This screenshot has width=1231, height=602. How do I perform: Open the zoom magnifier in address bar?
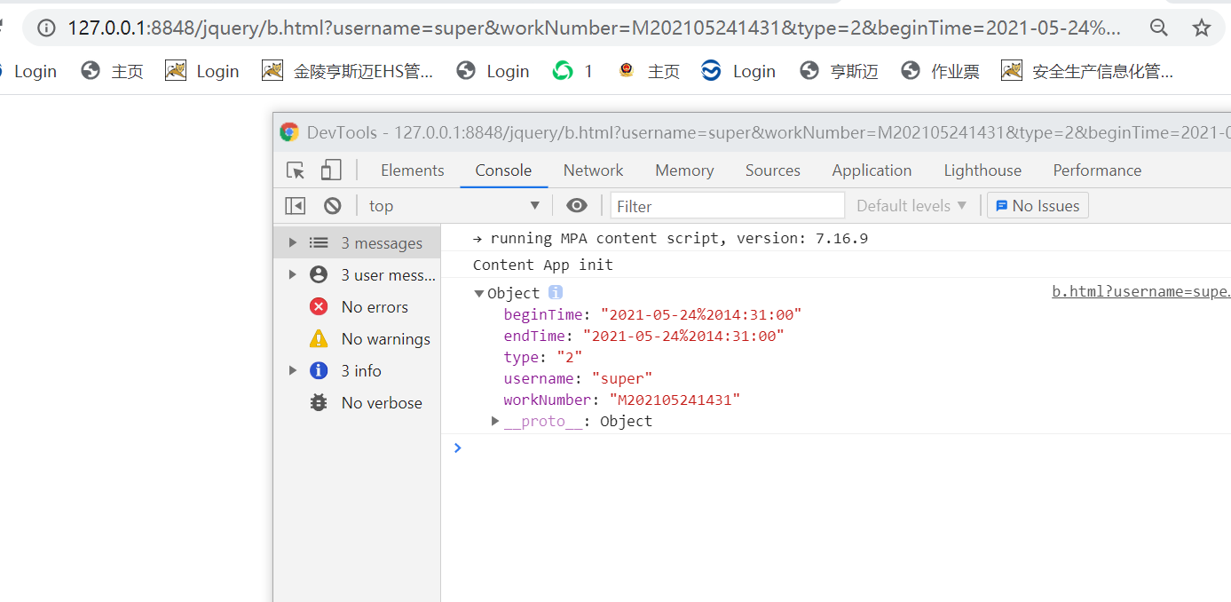[x=1159, y=28]
